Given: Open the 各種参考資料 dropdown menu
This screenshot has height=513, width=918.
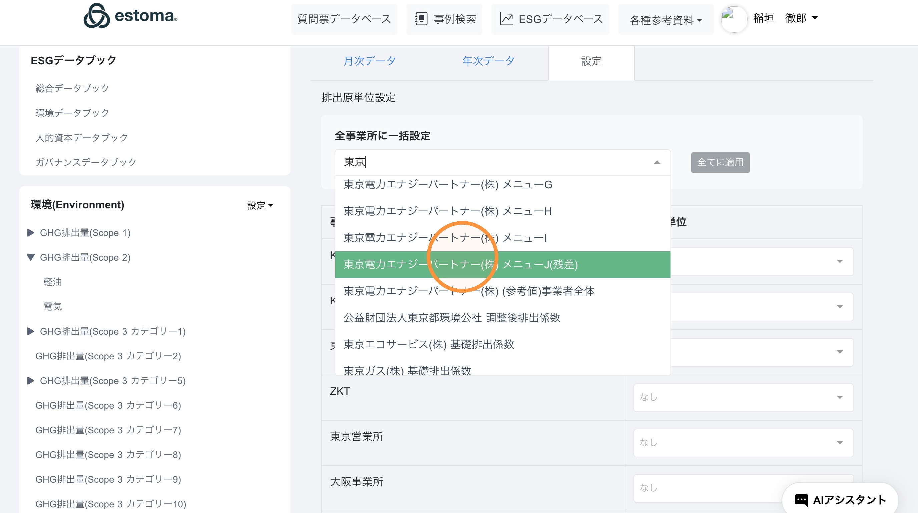Looking at the screenshot, I should pyautogui.click(x=666, y=20).
